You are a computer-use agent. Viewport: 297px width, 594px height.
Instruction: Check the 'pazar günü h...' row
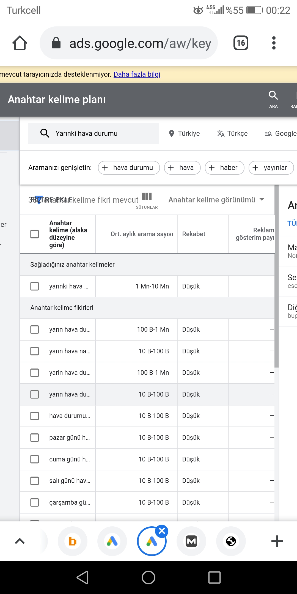[35, 438]
